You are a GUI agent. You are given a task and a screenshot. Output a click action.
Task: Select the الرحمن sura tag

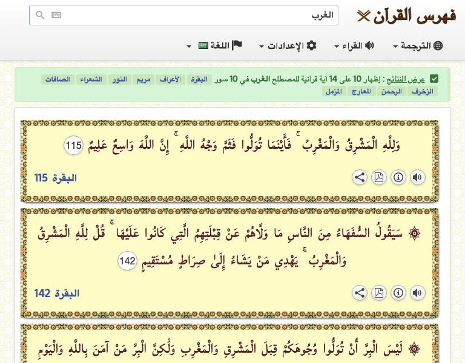point(391,91)
